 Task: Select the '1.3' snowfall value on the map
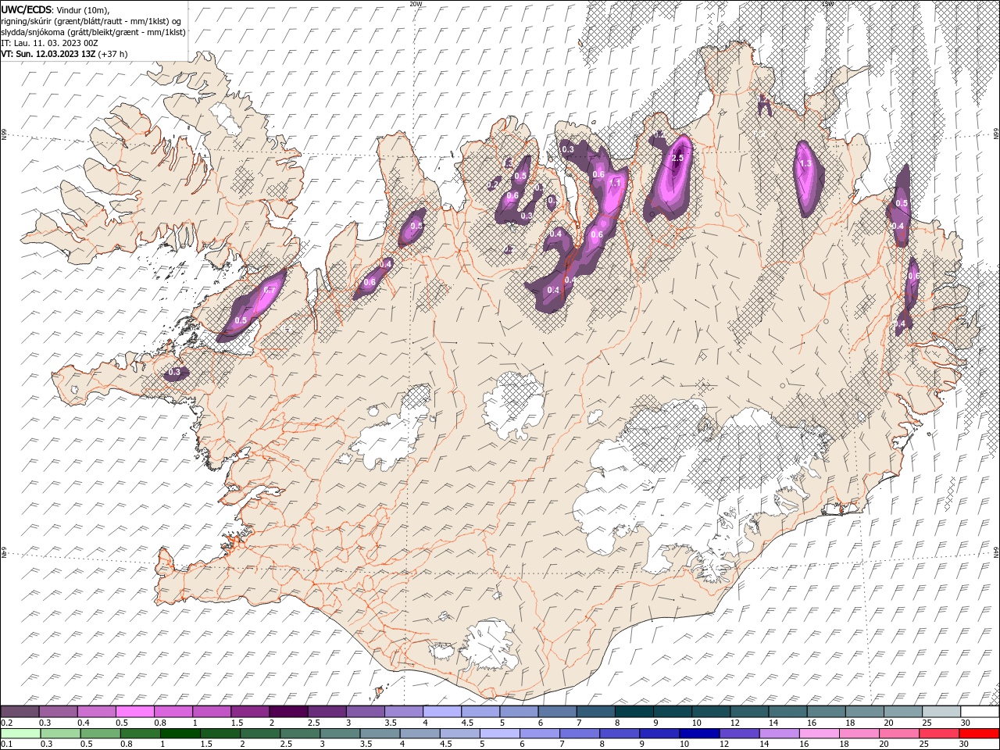[x=807, y=164]
